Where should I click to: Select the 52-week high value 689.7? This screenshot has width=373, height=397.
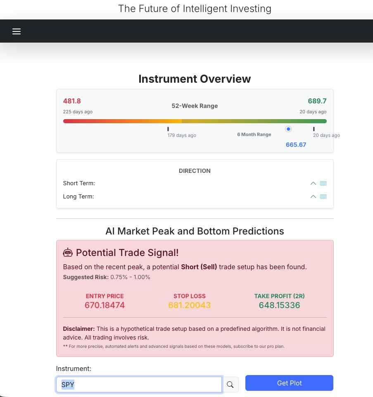point(317,101)
